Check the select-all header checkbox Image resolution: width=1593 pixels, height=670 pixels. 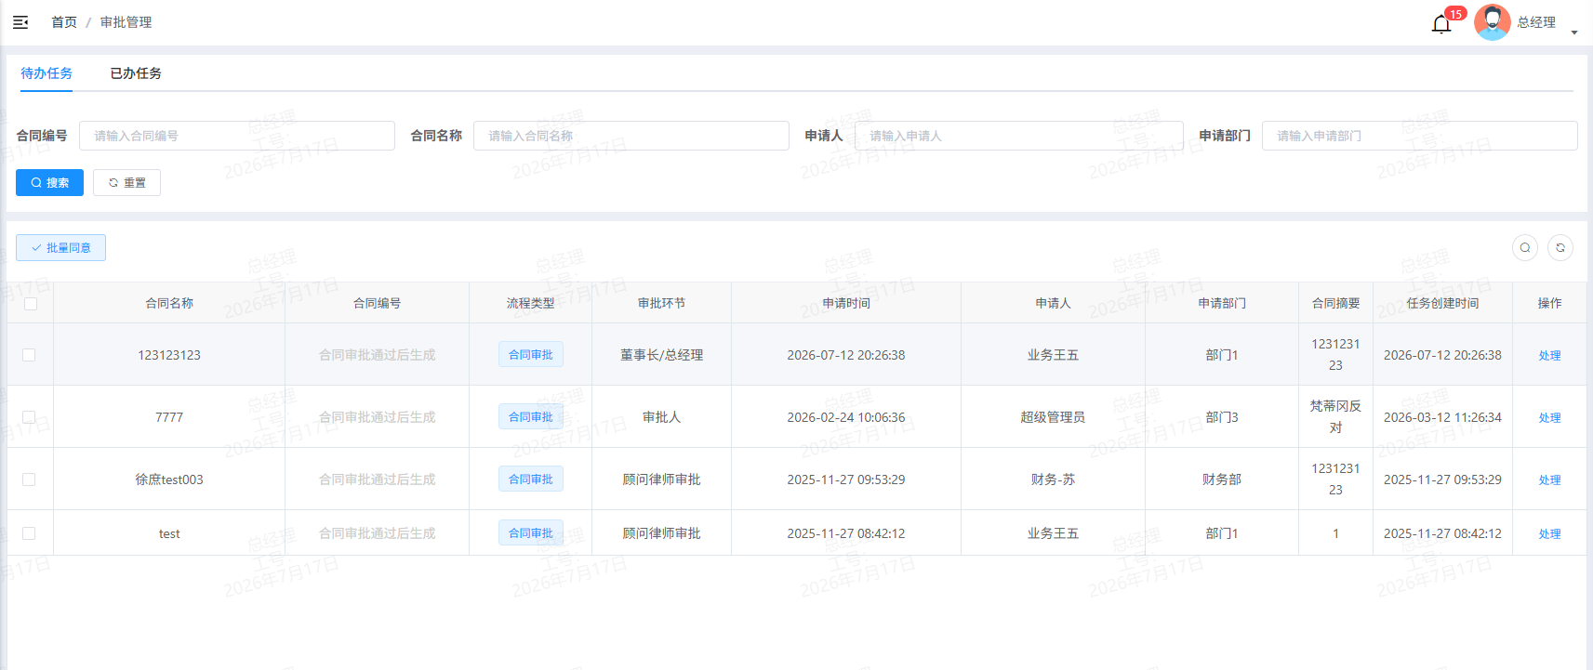pos(31,304)
